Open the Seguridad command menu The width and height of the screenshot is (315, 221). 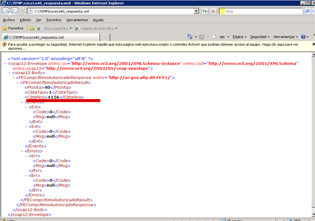260,37
